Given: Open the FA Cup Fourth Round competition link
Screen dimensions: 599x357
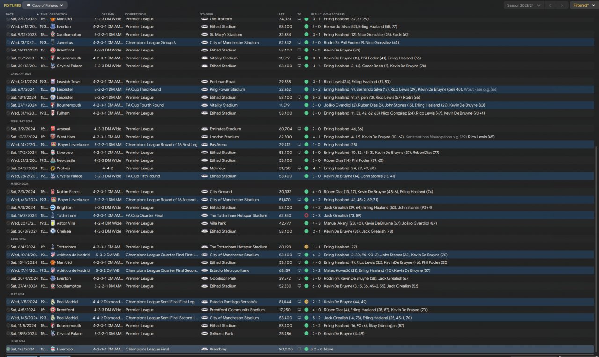Looking at the screenshot, I should click(145, 105).
